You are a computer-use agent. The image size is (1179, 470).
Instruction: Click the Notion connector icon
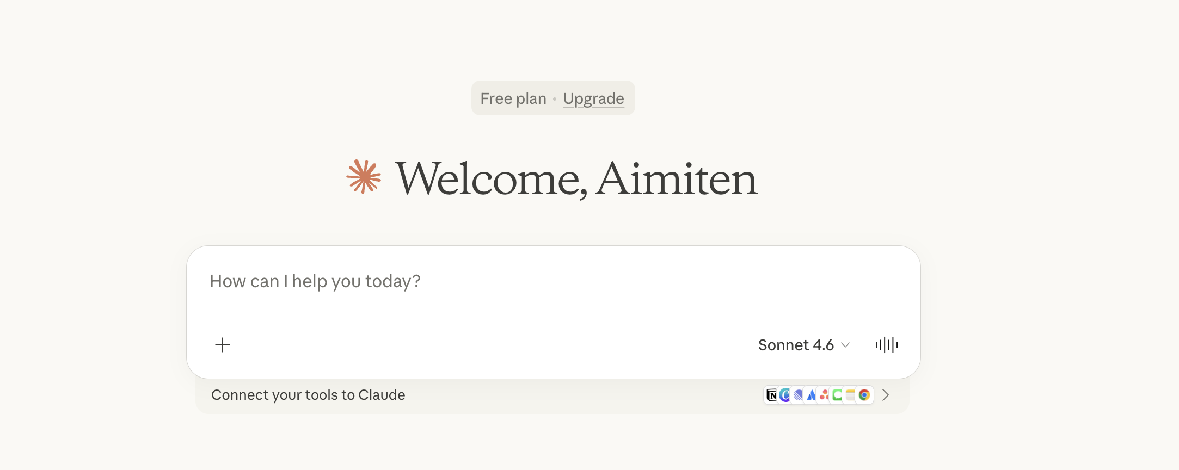[x=771, y=395]
